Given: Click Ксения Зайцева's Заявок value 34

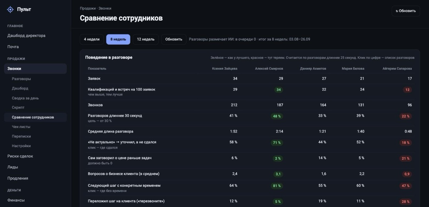Looking at the screenshot, I should pyautogui.click(x=235, y=79).
